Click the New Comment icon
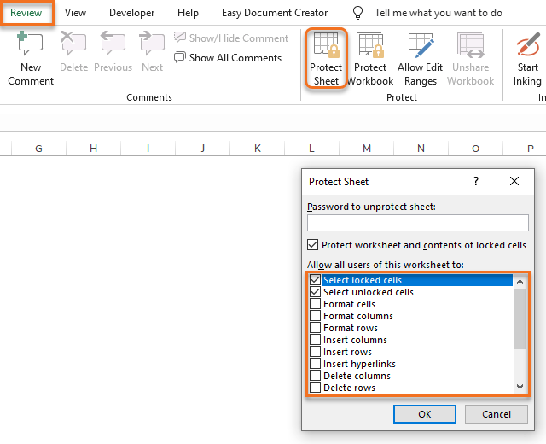 click(30, 44)
